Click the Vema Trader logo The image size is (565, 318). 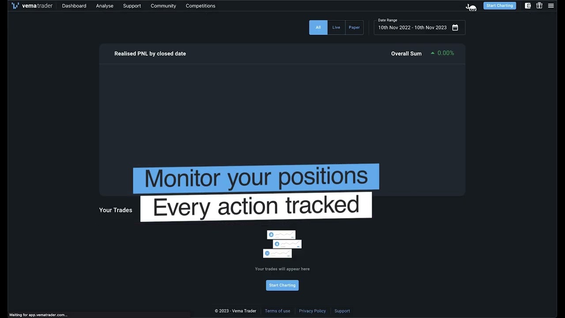[x=32, y=6]
